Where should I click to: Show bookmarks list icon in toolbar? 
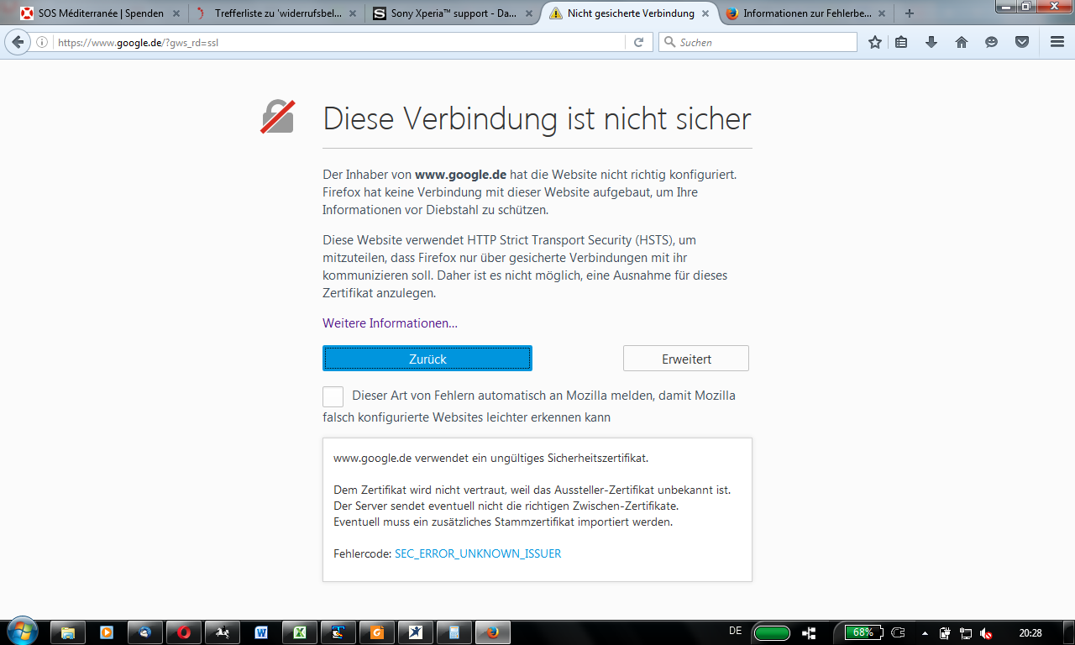pos(901,42)
